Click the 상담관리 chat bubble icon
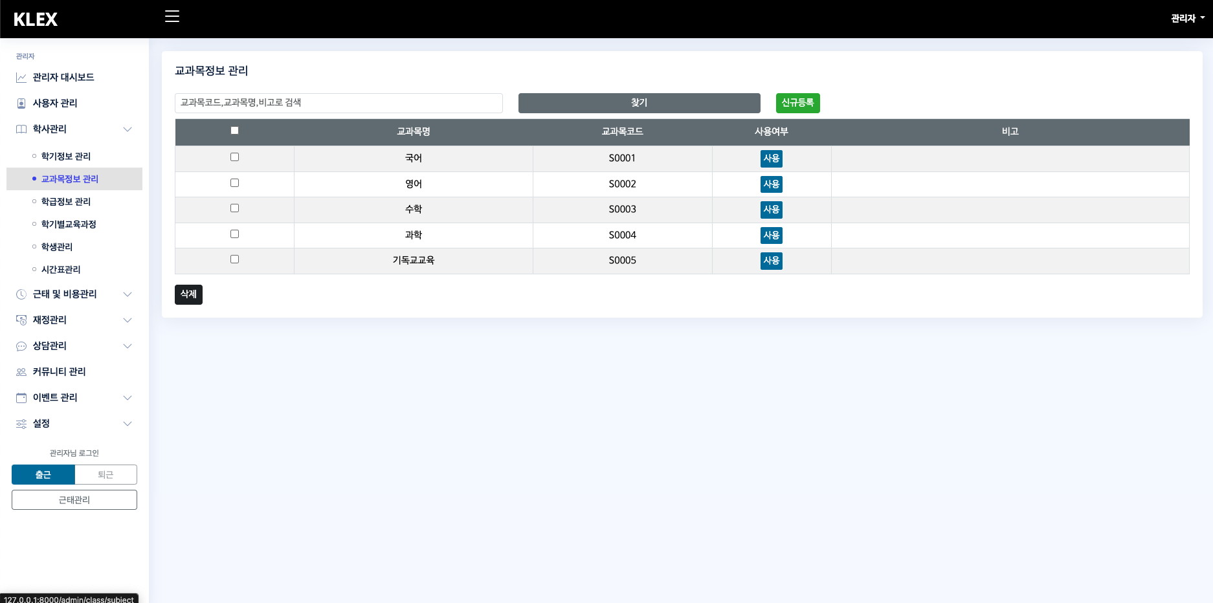Screen dimensions: 1213x603 pyautogui.click(x=21, y=346)
